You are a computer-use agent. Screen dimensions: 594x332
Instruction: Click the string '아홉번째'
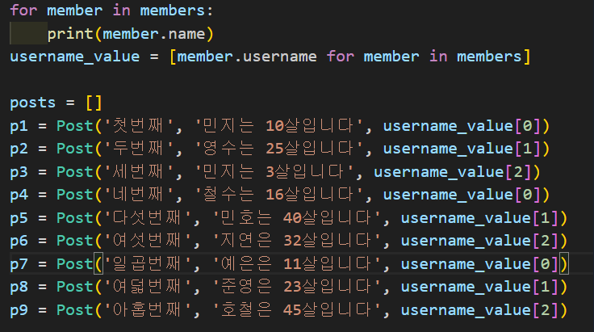tap(148, 310)
